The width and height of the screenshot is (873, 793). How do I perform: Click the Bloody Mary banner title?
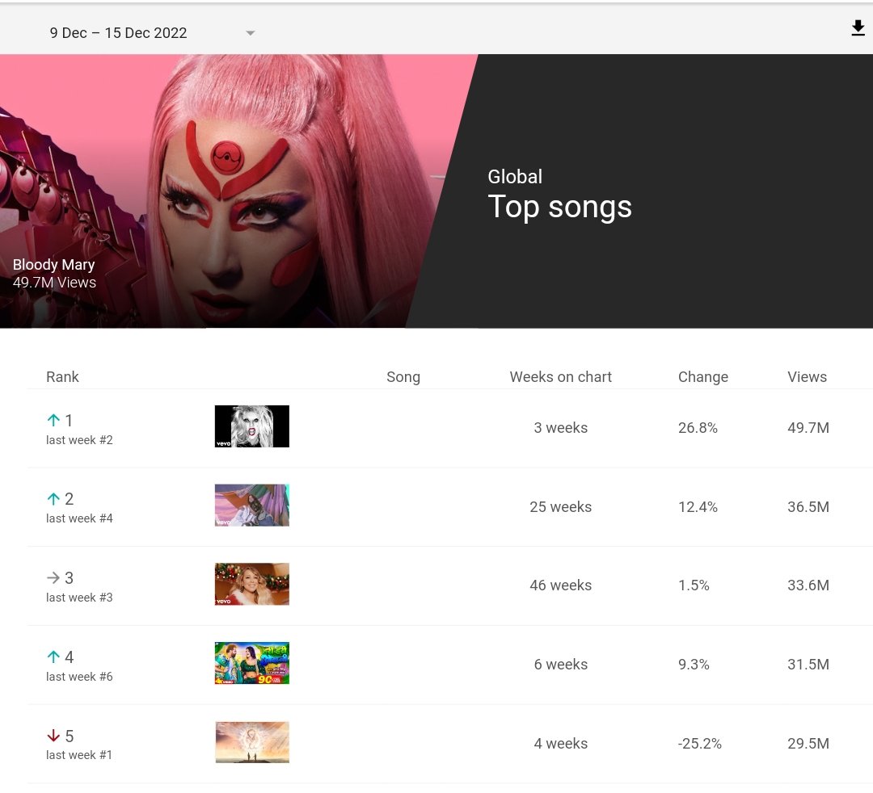(x=54, y=264)
